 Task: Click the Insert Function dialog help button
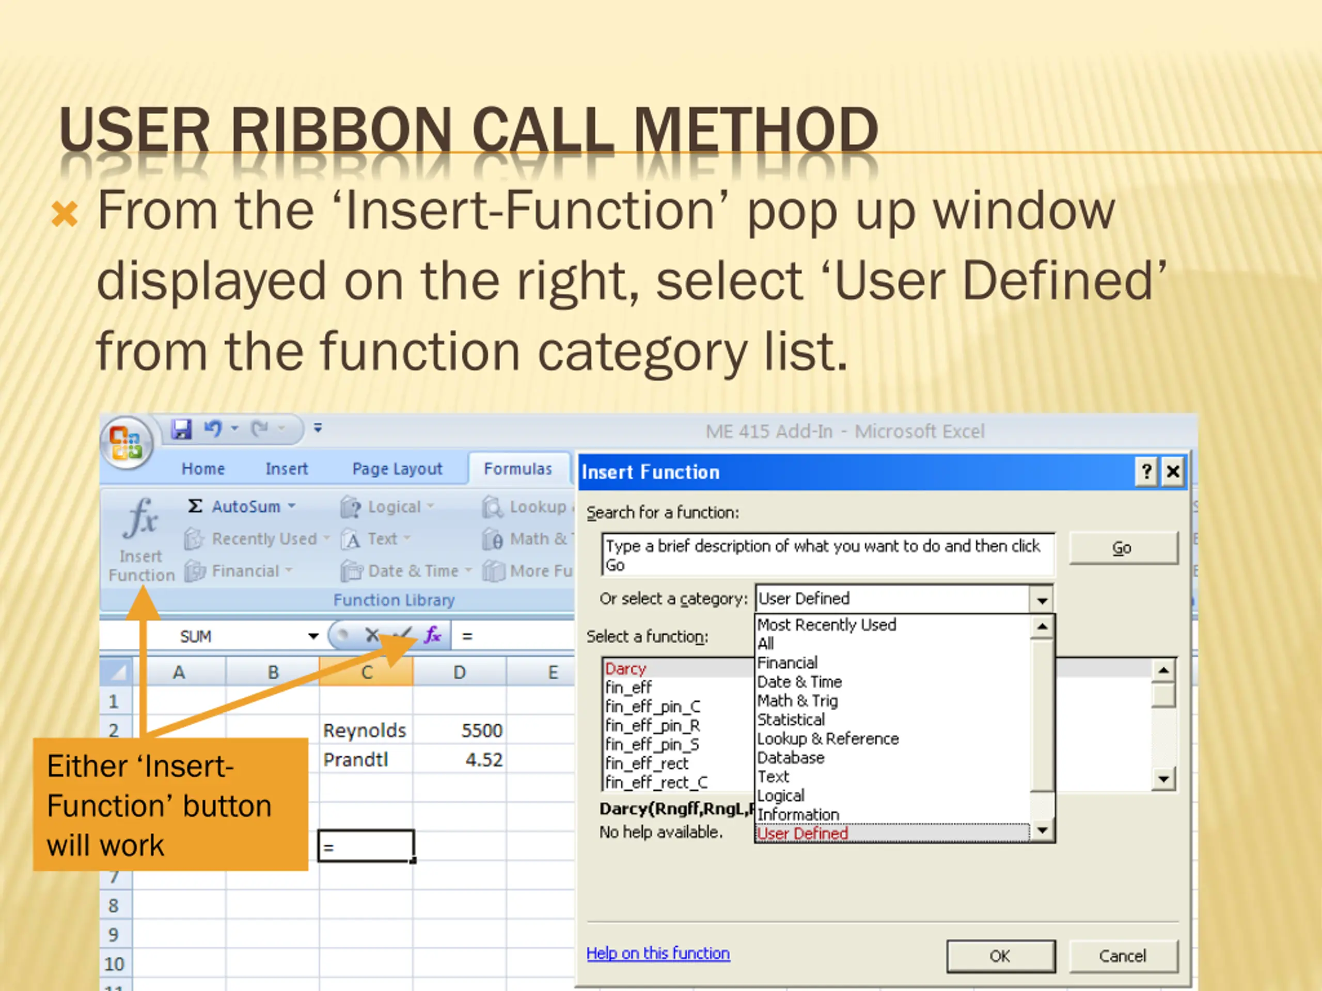click(x=1146, y=472)
